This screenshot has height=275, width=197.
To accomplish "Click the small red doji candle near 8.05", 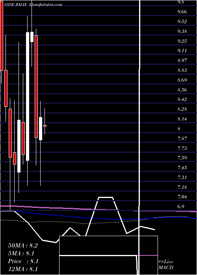I will click(45, 126).
